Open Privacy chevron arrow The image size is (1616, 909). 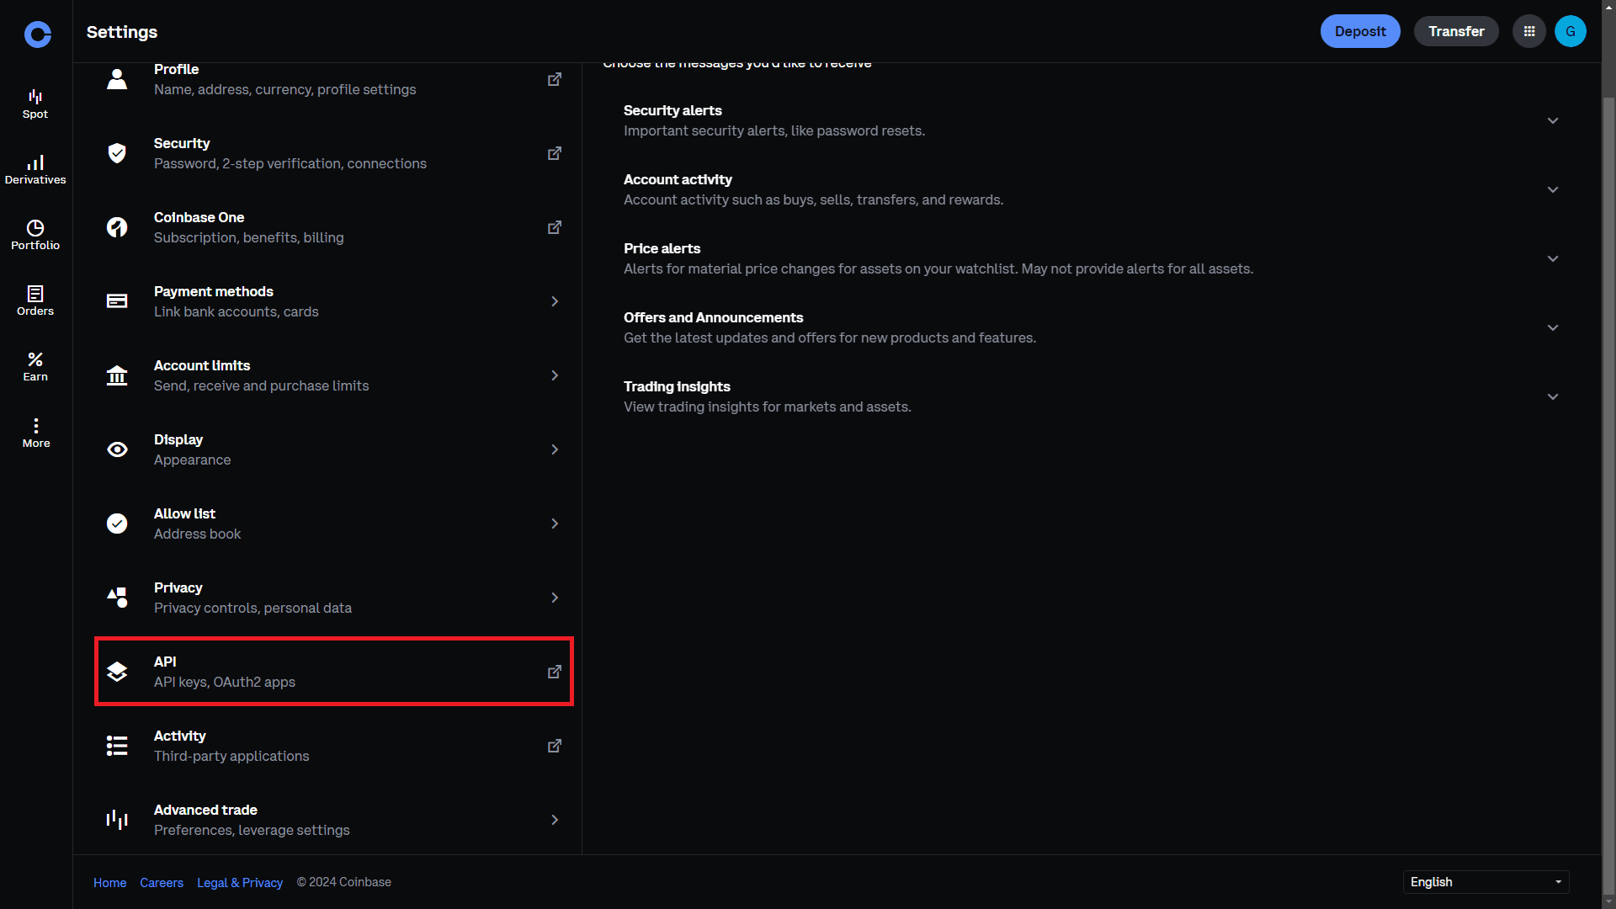click(x=555, y=598)
